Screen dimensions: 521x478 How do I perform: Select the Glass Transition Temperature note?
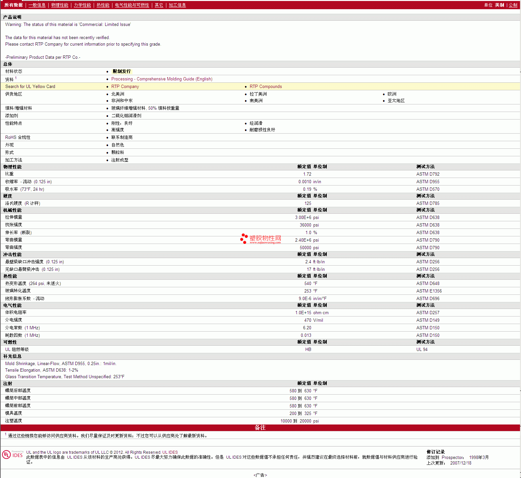tap(65, 377)
